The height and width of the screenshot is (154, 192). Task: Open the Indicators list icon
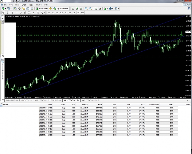105,9
